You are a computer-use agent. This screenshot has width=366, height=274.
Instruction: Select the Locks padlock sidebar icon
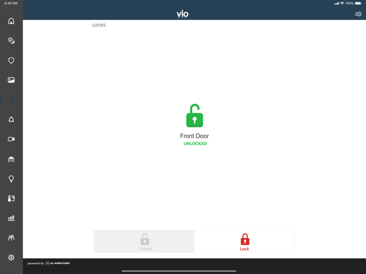11,100
